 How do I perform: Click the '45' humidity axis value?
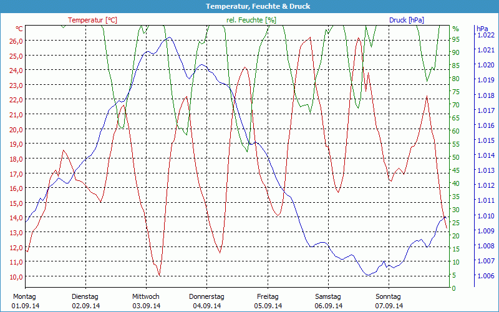click(456, 170)
